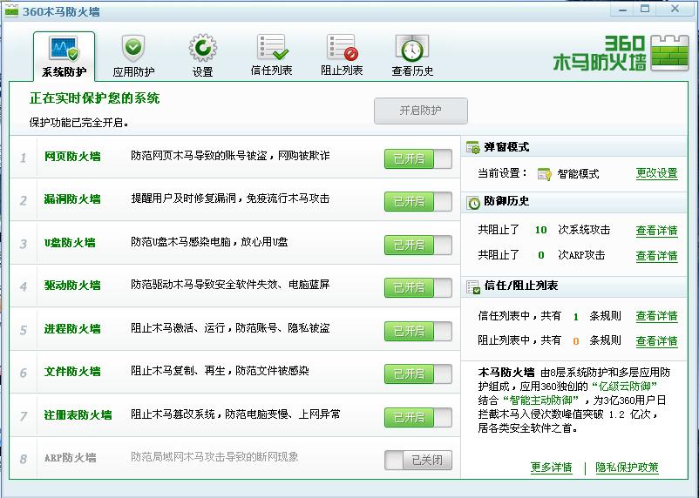Open 查看详情 for 阻止列表 rules
The width and height of the screenshot is (699, 498).
tap(656, 341)
